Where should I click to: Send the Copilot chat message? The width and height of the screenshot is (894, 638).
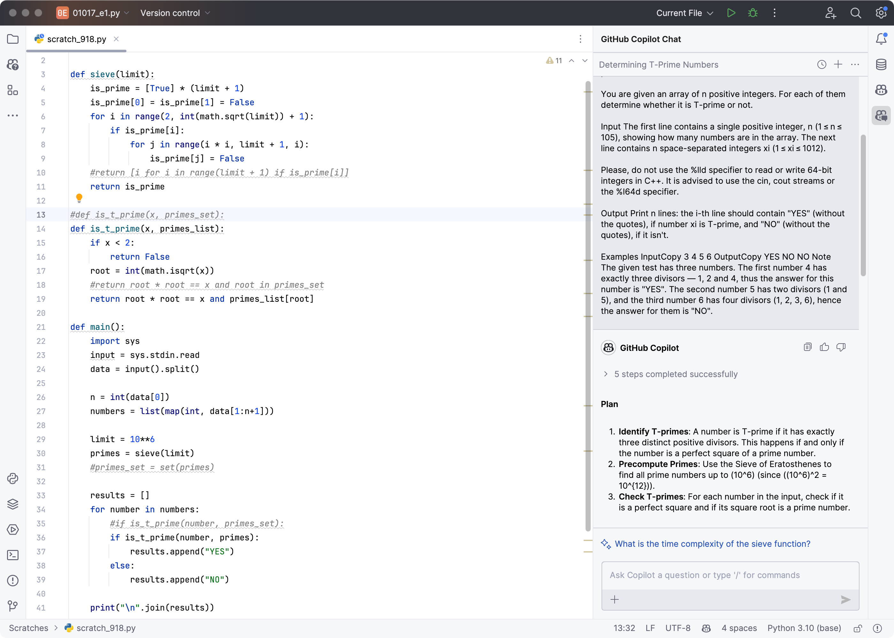(846, 599)
